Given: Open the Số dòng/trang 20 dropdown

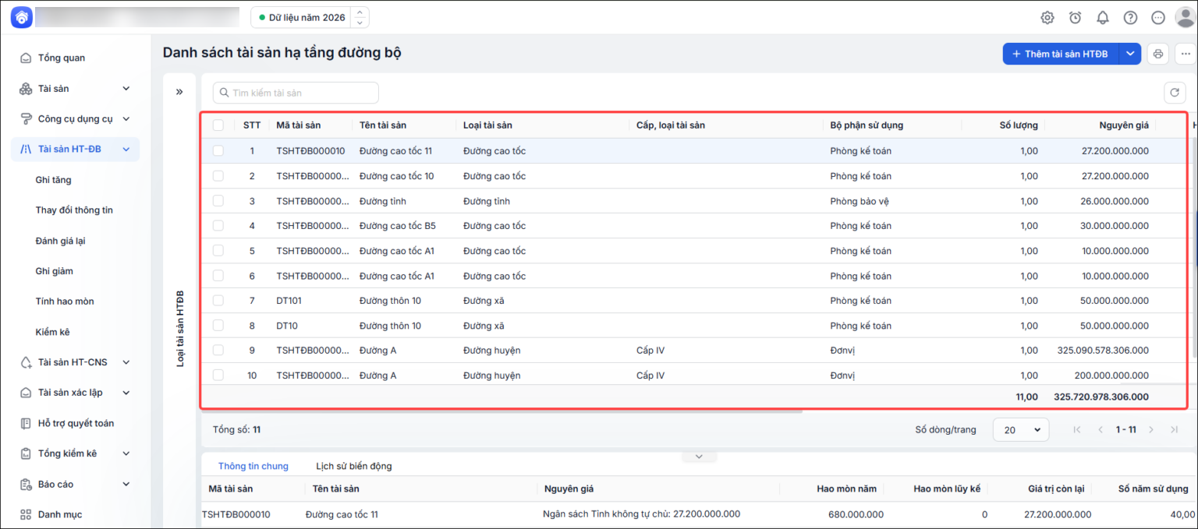Looking at the screenshot, I should click(1021, 429).
